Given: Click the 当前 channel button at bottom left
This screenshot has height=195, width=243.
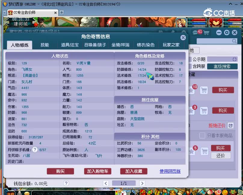Looking at the screenshot, I should (x=11, y=193).
